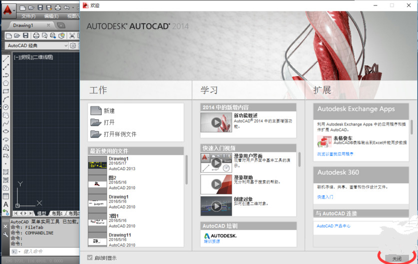Image resolution: width=418 pixels, height=264 pixels.
Task: Click the 关闭 button of welcome dialog
Action: [x=397, y=258]
